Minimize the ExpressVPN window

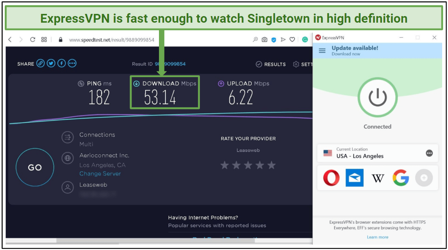click(401, 37)
